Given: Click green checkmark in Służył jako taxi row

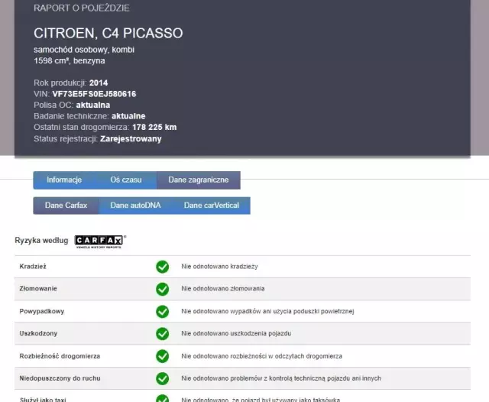Looking at the screenshot, I should pyautogui.click(x=163, y=399).
